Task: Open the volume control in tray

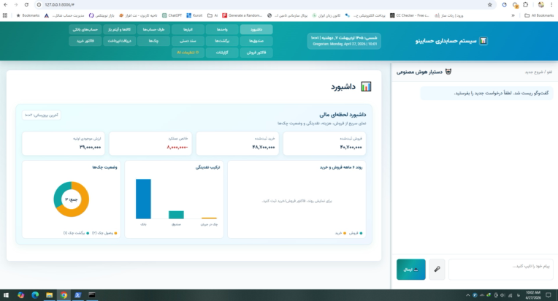Action: (502, 295)
